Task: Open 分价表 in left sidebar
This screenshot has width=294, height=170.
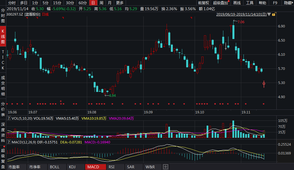Action: click(x=3, y=109)
